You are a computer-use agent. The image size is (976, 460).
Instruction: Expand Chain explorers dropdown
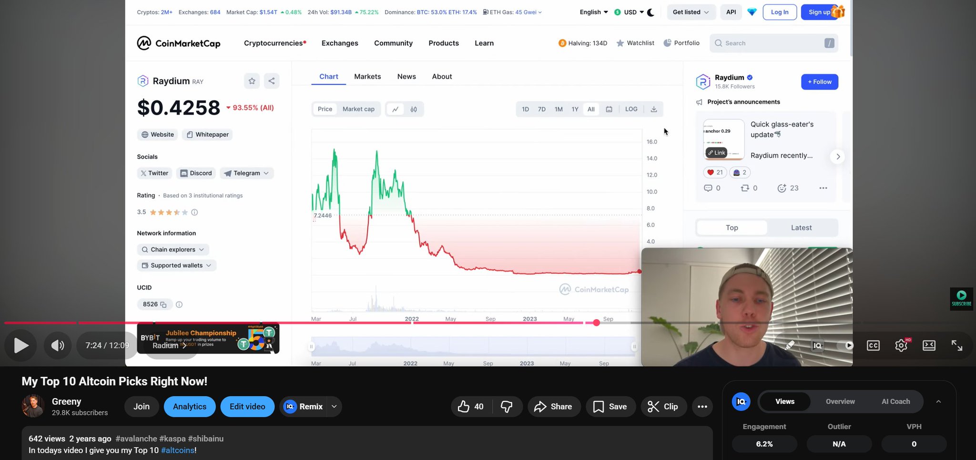tap(173, 250)
